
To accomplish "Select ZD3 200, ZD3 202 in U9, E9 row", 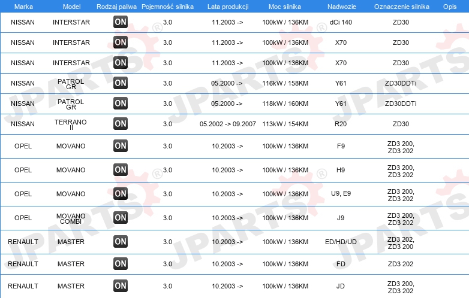I will (401, 195).
